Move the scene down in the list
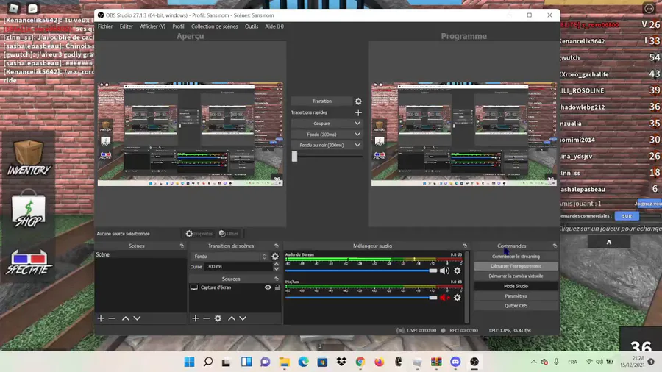 (x=137, y=318)
